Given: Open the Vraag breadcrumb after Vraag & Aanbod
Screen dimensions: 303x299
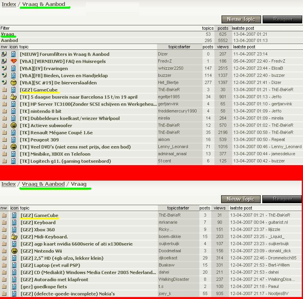Looking at the screenshot, I should pyautogui.click(x=78, y=184).
